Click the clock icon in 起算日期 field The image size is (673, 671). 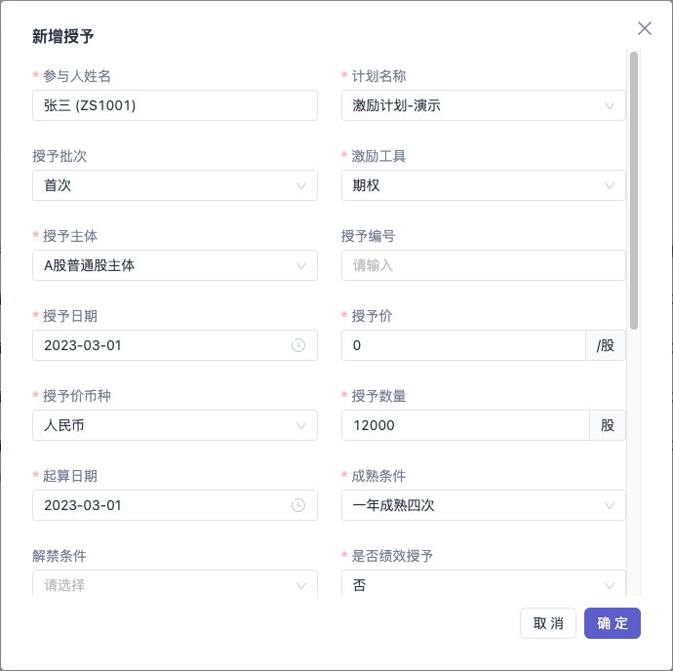pos(298,505)
